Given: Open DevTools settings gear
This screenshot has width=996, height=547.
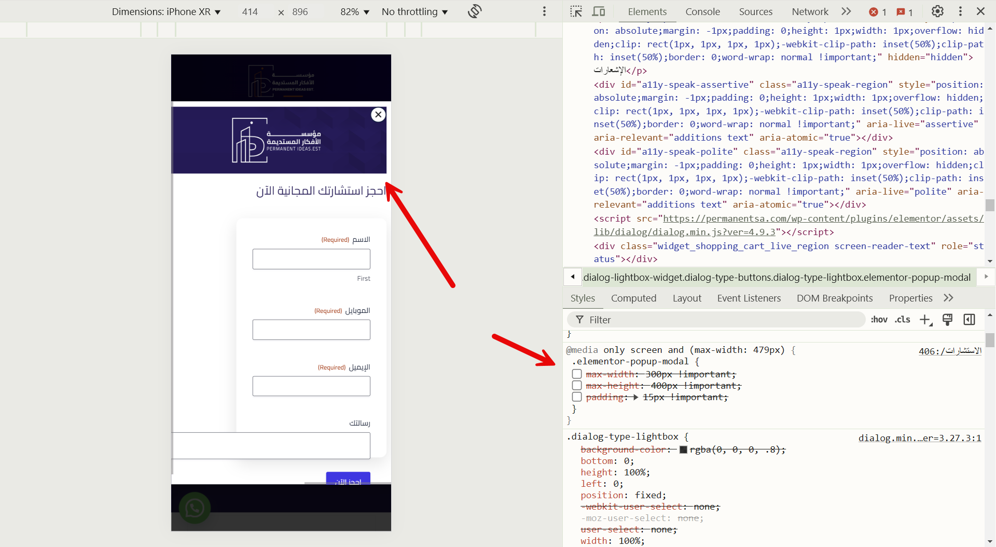Looking at the screenshot, I should [x=937, y=11].
